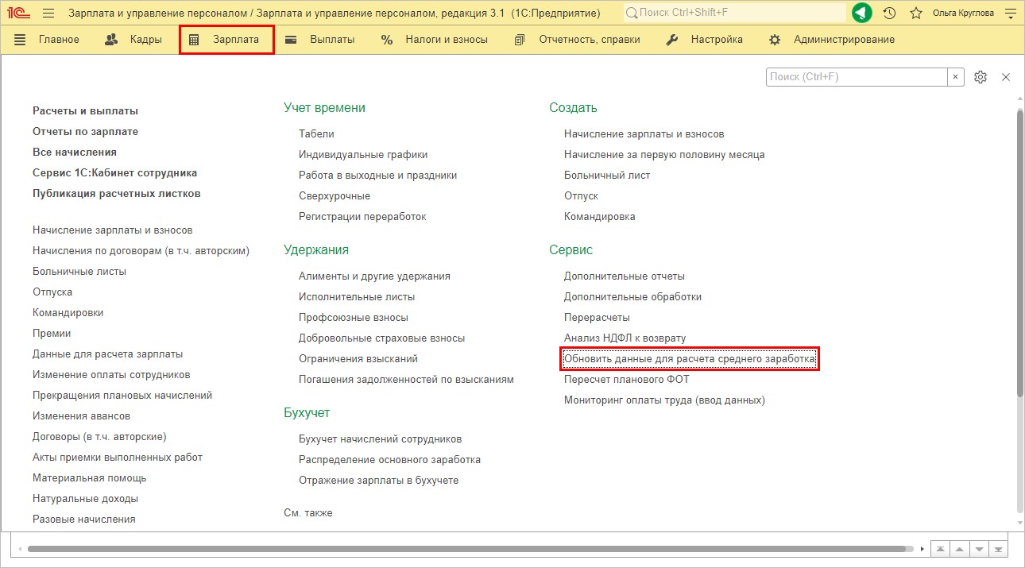The image size is (1025, 568).
Task: Open favorites star icon
Action: (915, 13)
